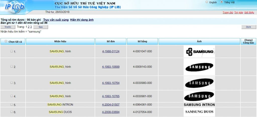Select the Tiếng Việt radio button
This screenshot has height=117, width=257.
(222, 2)
